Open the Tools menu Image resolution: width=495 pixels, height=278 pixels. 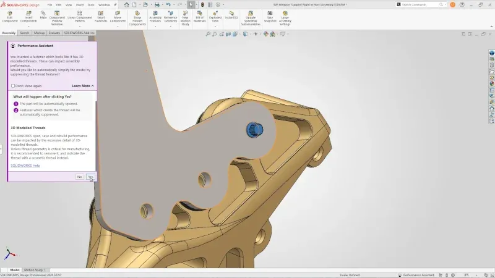(x=91, y=5)
